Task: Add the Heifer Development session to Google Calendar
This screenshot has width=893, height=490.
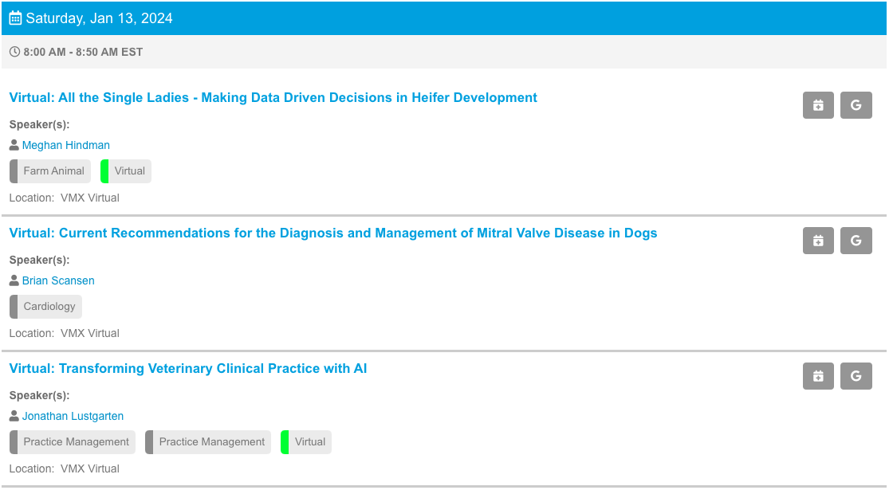Action: (x=856, y=104)
